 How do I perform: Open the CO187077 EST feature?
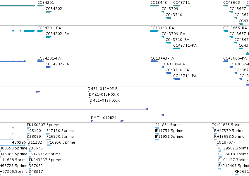click(x=217, y=145)
